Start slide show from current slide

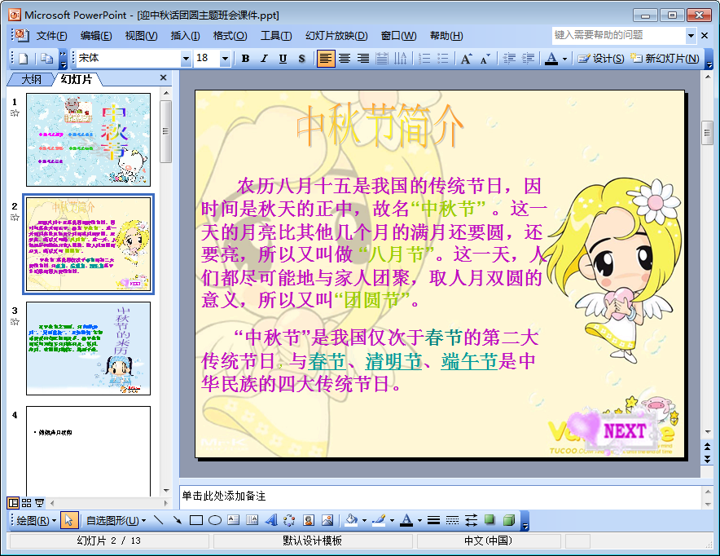(x=39, y=503)
